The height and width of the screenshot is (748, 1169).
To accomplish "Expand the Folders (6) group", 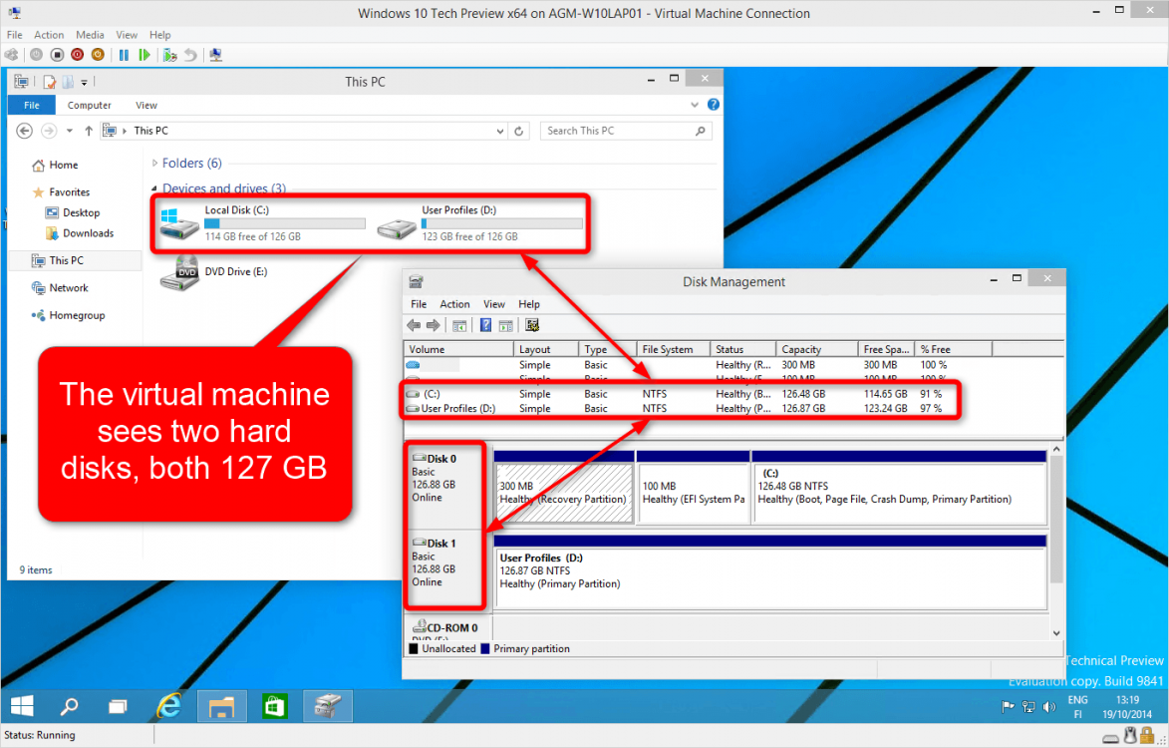I will coord(154,164).
